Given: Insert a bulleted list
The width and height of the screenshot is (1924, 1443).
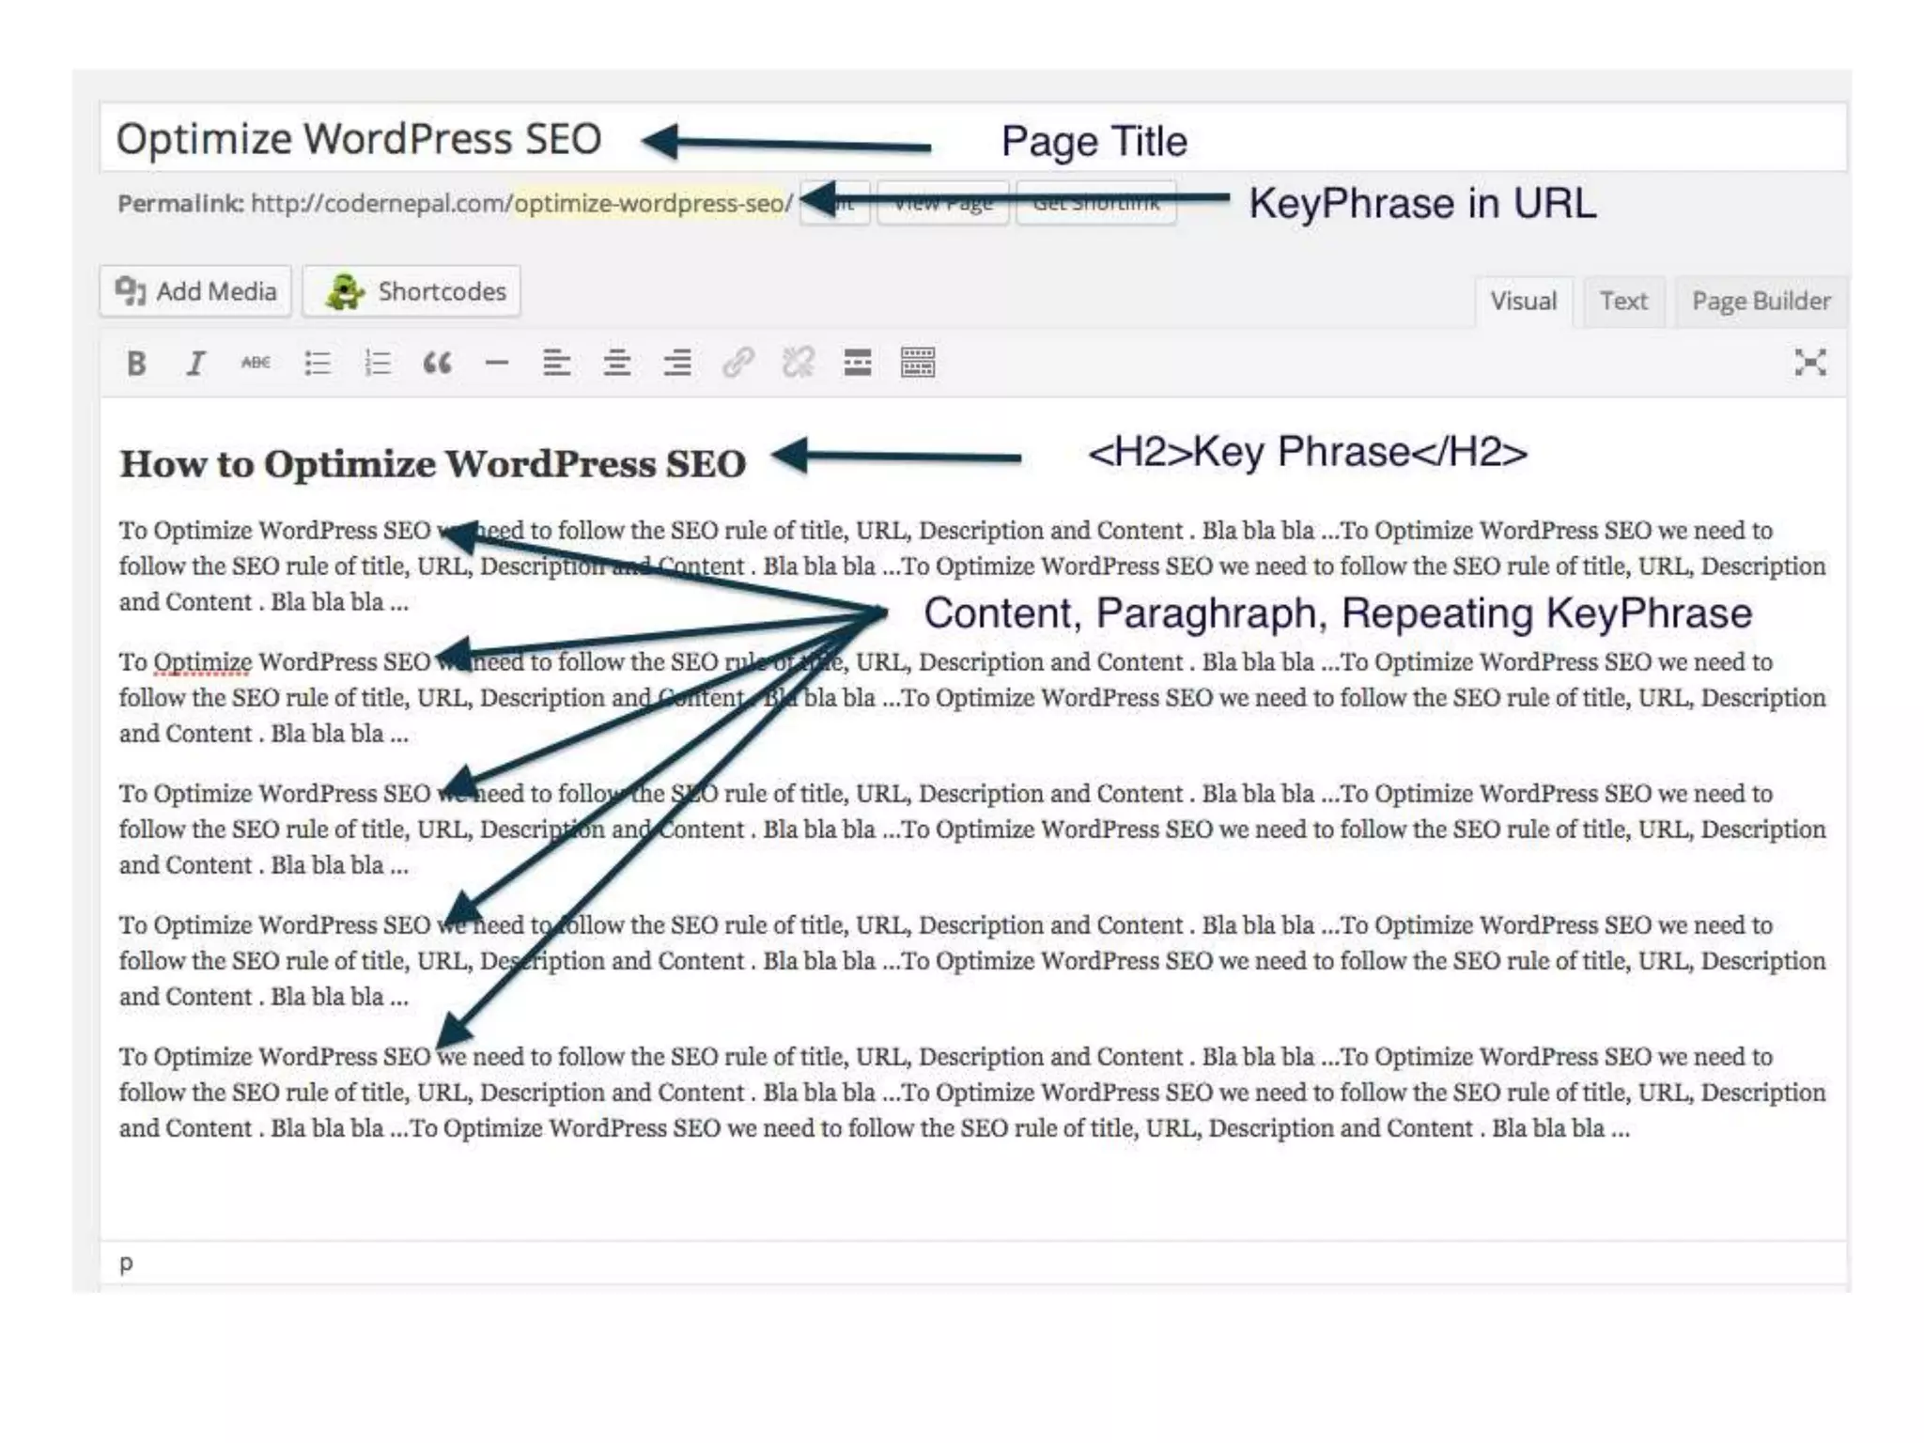Looking at the screenshot, I should [x=318, y=363].
